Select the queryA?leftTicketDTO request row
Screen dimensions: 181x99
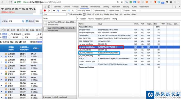[59, 29]
